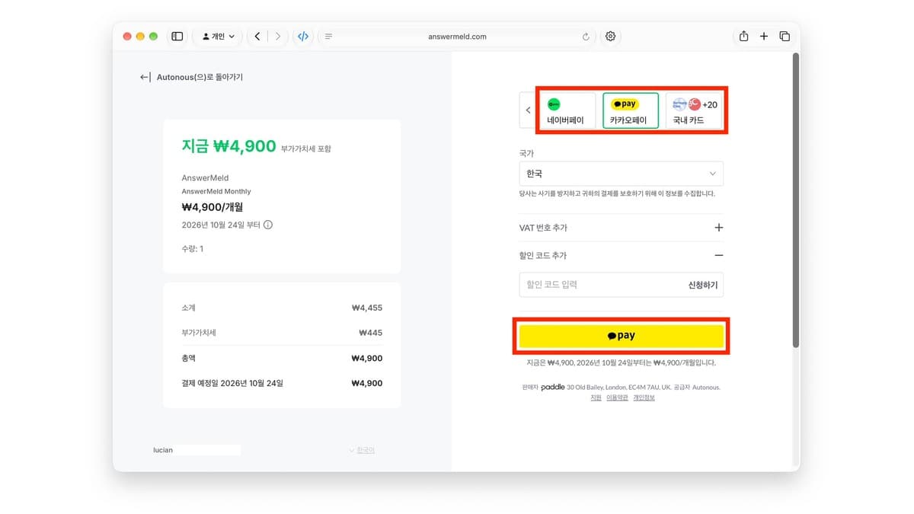Open the 국가 country dropdown showing 한국
The width and height of the screenshot is (914, 514).
(x=621, y=174)
